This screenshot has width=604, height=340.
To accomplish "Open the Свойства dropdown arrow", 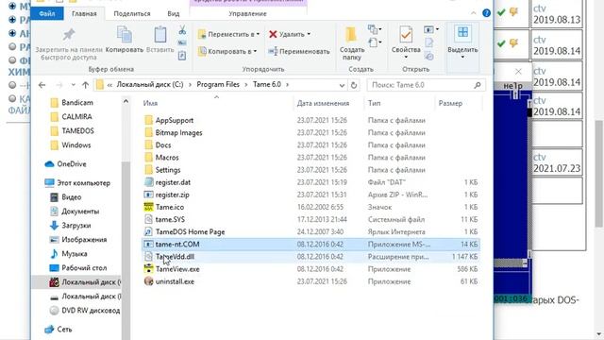I will (406, 58).
